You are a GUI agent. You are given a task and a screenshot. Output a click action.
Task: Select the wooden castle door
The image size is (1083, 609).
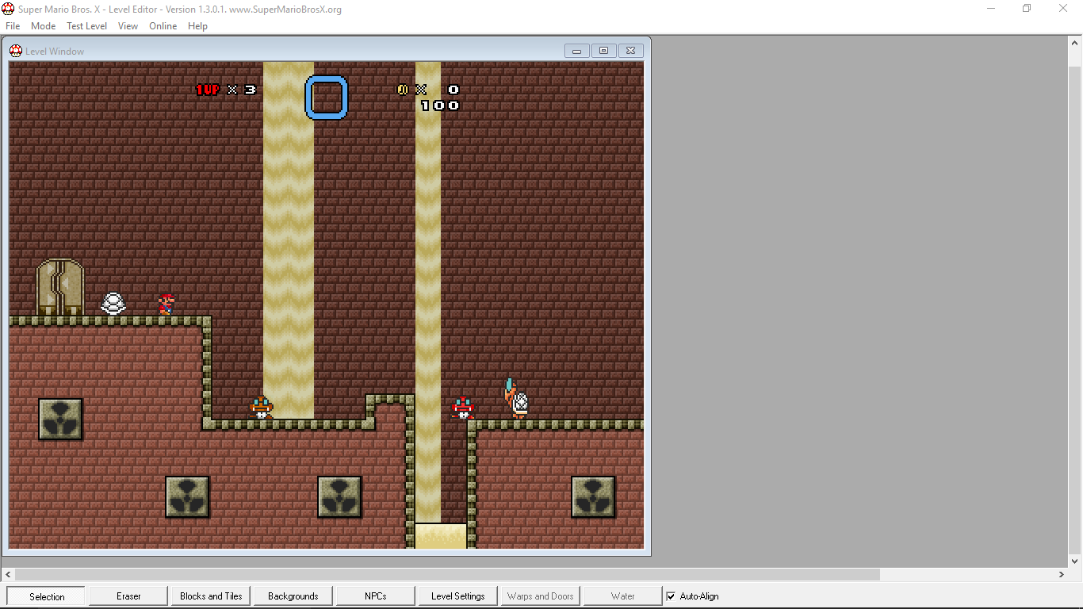pos(60,287)
